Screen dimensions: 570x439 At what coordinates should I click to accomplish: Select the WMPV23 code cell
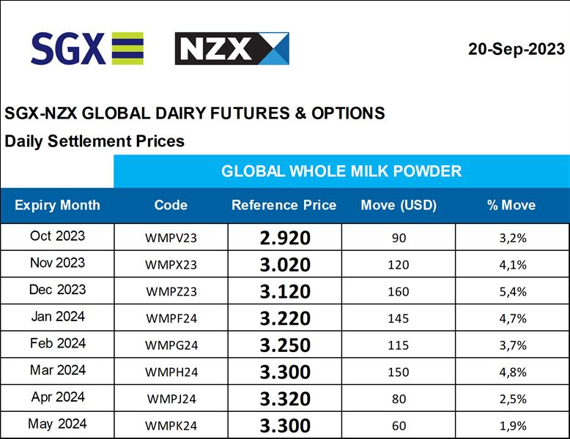point(171,238)
